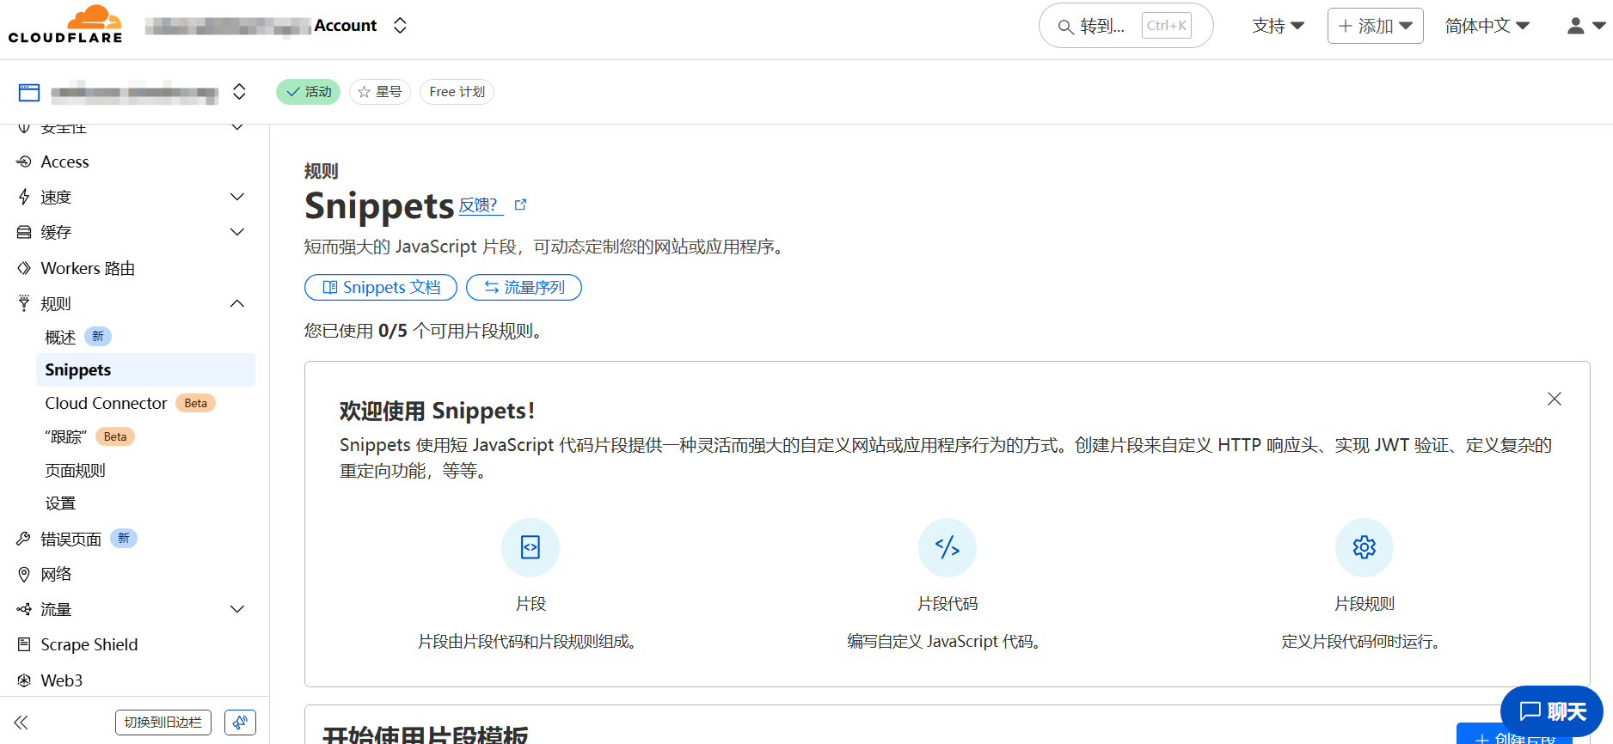Click the Cloudflare logo
The height and width of the screenshot is (744, 1613).
click(x=65, y=24)
